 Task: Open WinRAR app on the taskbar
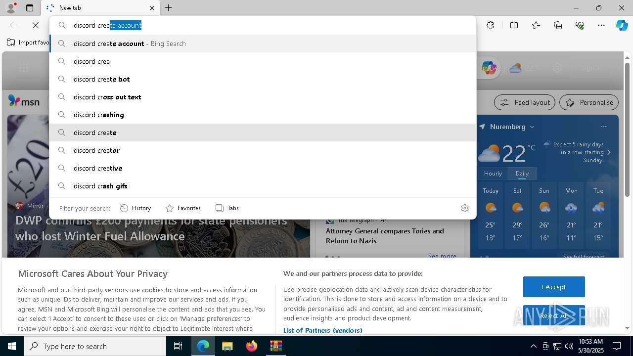tap(275, 346)
